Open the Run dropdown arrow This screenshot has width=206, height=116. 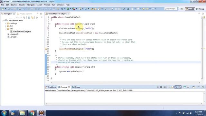point(70,9)
